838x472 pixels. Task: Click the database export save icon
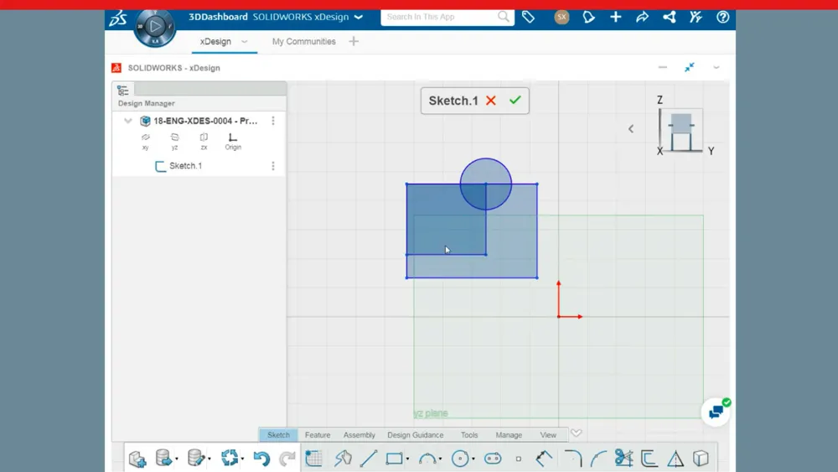click(x=163, y=458)
